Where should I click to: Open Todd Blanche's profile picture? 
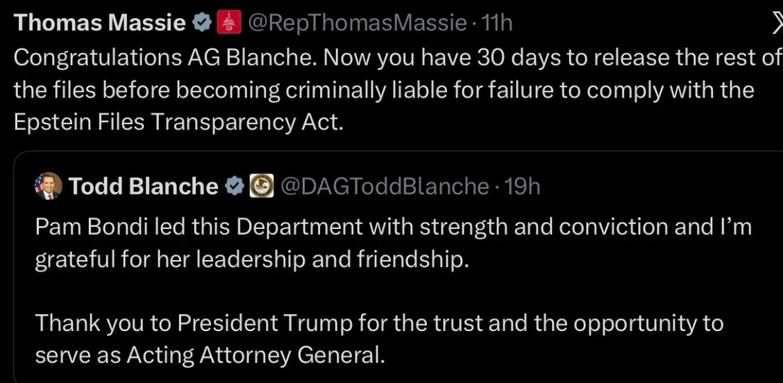tap(49, 186)
